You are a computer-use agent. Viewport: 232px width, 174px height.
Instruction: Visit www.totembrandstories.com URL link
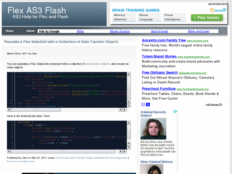point(194,57)
